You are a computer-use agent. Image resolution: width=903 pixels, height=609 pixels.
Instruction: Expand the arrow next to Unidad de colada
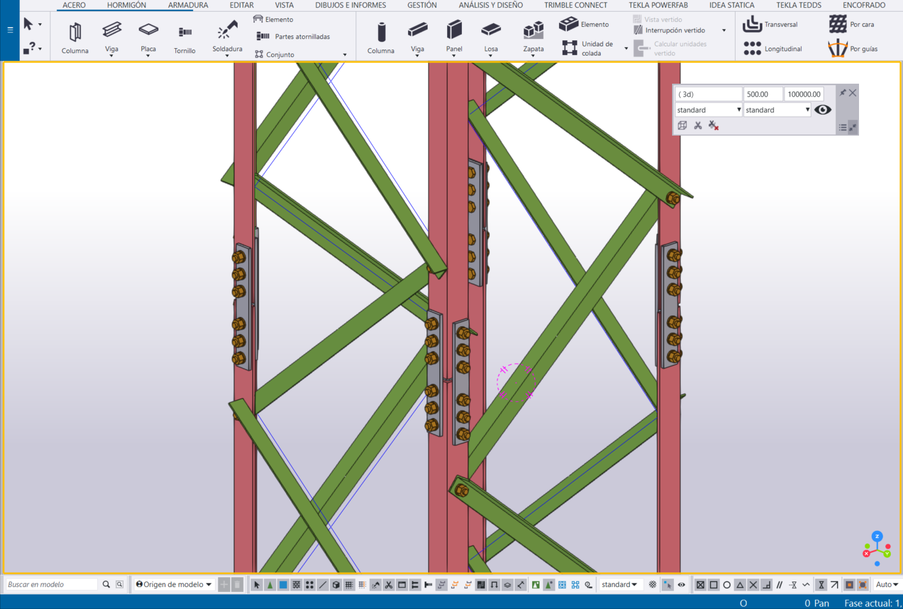point(626,48)
